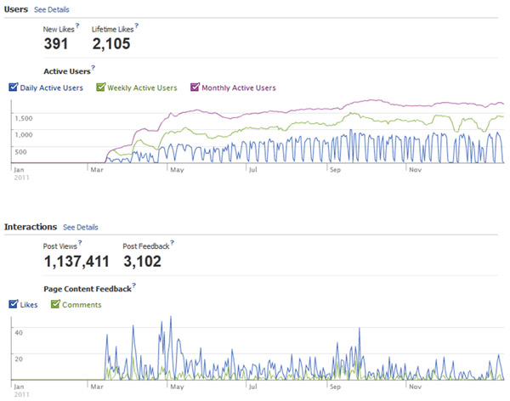Open See Details next to Interactions

point(80,227)
